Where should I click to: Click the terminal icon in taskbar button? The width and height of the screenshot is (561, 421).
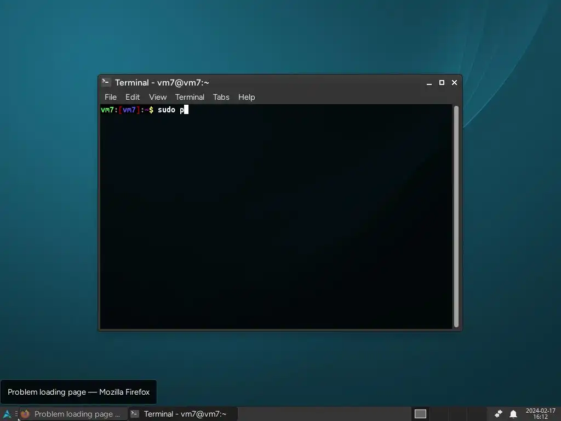click(x=135, y=414)
